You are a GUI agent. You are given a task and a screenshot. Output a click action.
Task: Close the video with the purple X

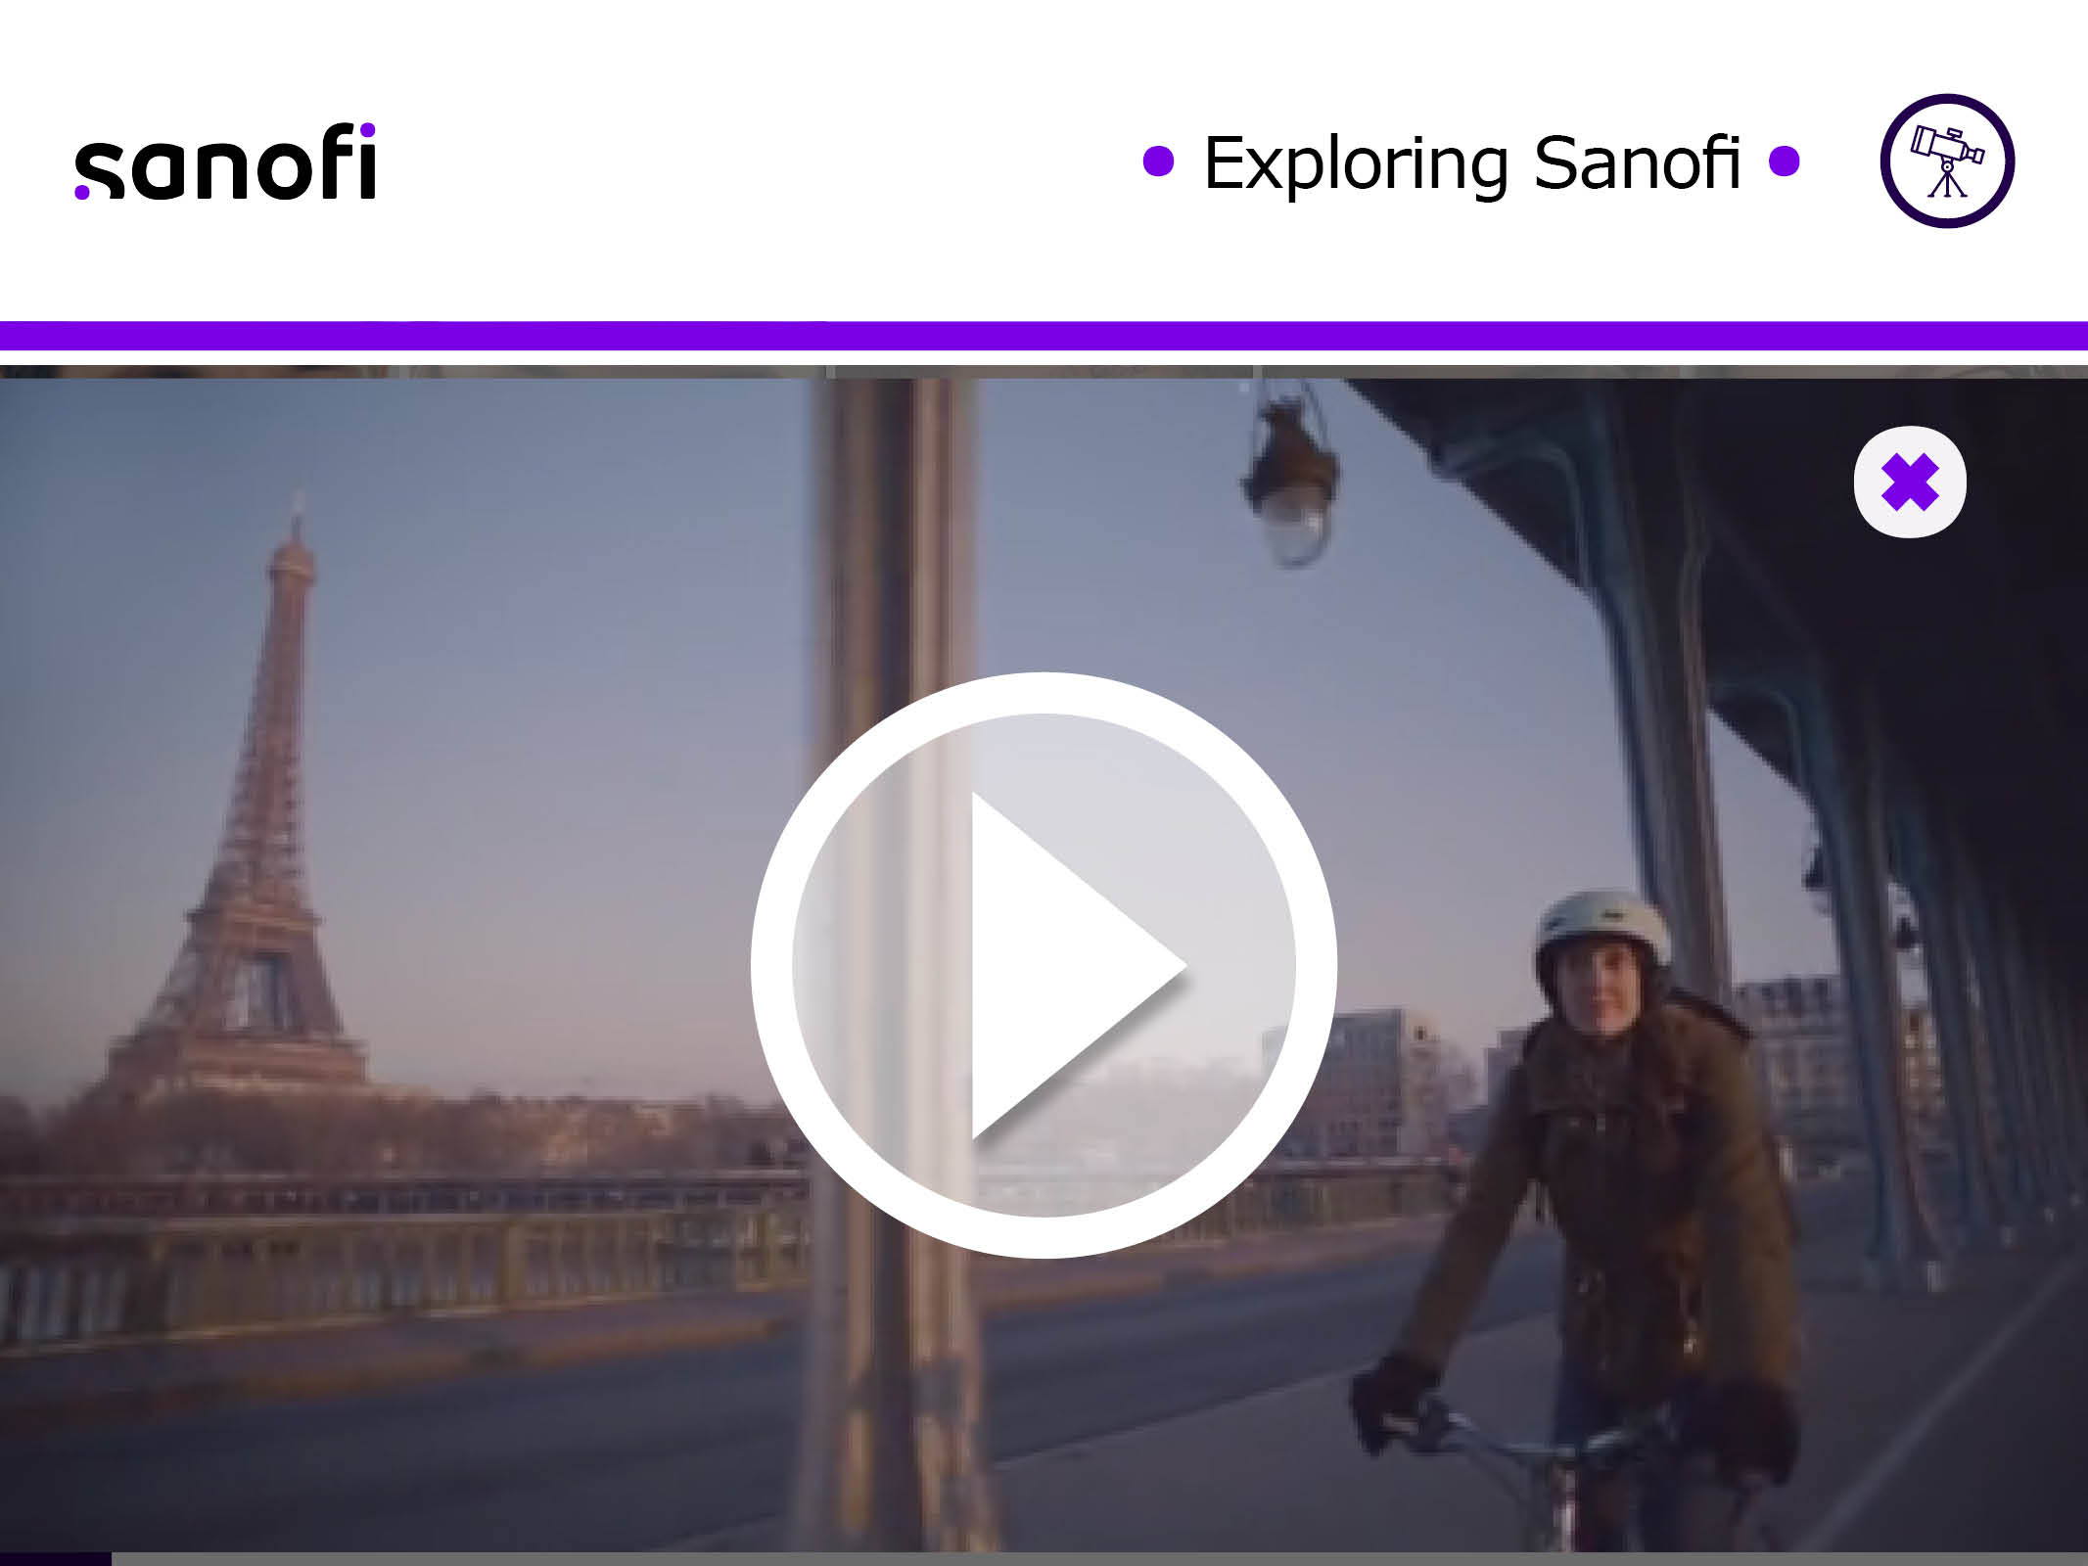(x=1909, y=482)
